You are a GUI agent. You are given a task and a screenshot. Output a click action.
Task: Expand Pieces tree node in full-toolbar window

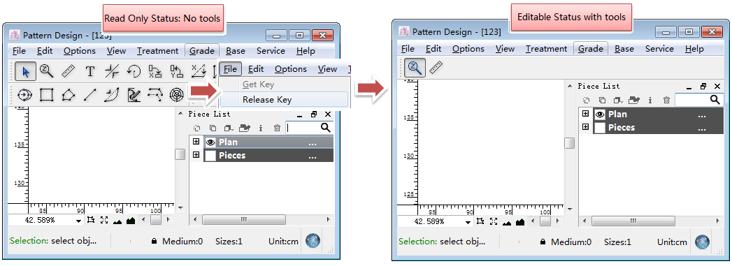196,155
